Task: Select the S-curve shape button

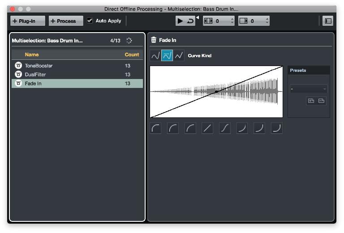Action: (x=225, y=128)
